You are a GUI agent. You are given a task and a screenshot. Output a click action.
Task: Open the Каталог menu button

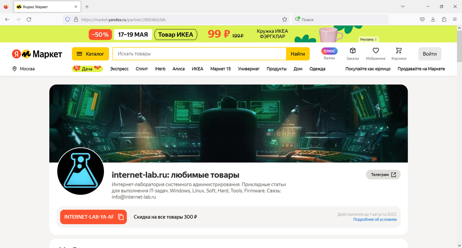click(x=90, y=54)
